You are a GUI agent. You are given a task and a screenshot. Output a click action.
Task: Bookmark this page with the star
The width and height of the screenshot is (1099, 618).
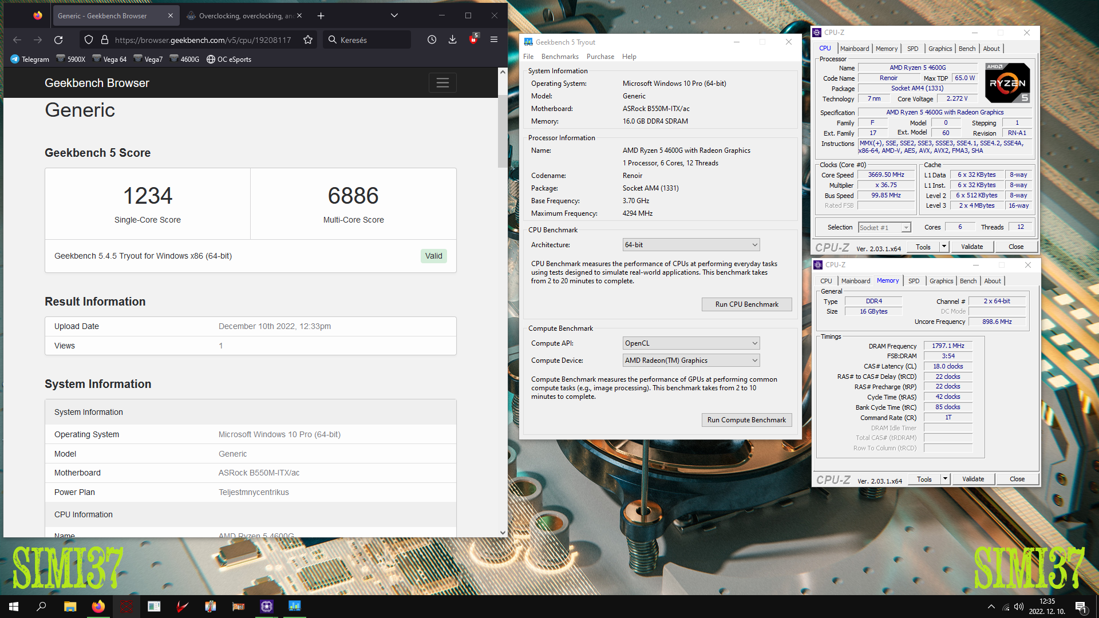(x=308, y=40)
